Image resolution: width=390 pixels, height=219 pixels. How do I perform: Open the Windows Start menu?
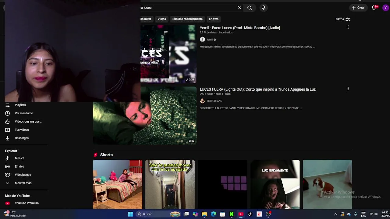click(130, 214)
